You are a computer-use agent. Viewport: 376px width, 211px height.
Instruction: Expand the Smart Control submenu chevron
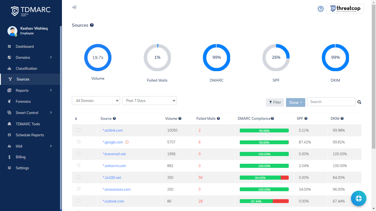(51, 112)
